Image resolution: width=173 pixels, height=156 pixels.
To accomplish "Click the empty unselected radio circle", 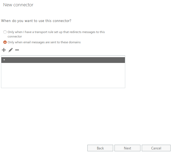I will point(5,32).
